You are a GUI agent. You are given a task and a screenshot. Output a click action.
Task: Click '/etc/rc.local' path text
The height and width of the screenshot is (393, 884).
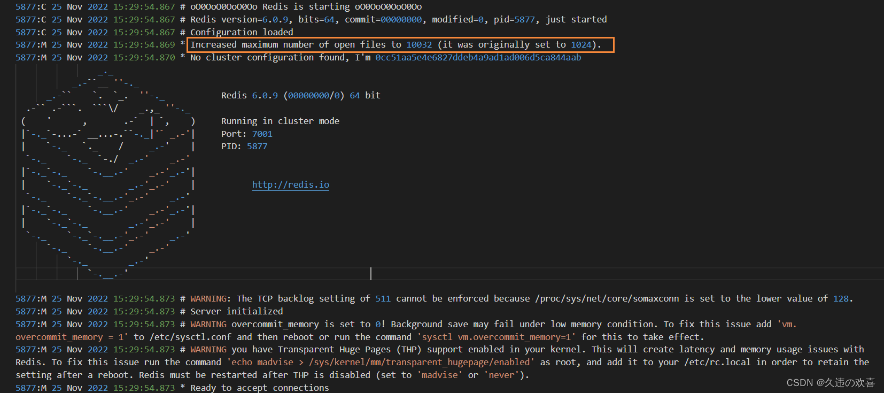click(717, 362)
